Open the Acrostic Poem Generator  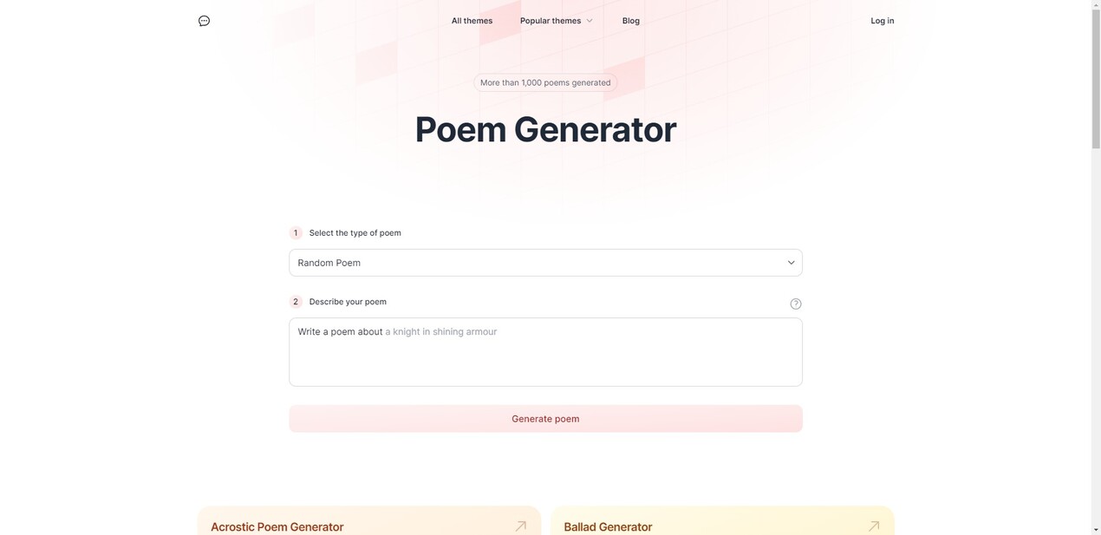277,526
